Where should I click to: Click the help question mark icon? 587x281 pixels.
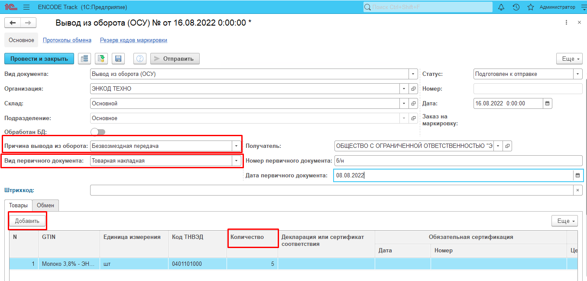click(139, 59)
